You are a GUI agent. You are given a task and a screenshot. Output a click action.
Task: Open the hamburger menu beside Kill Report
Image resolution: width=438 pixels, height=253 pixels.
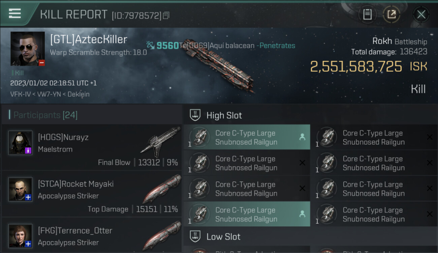tap(15, 14)
